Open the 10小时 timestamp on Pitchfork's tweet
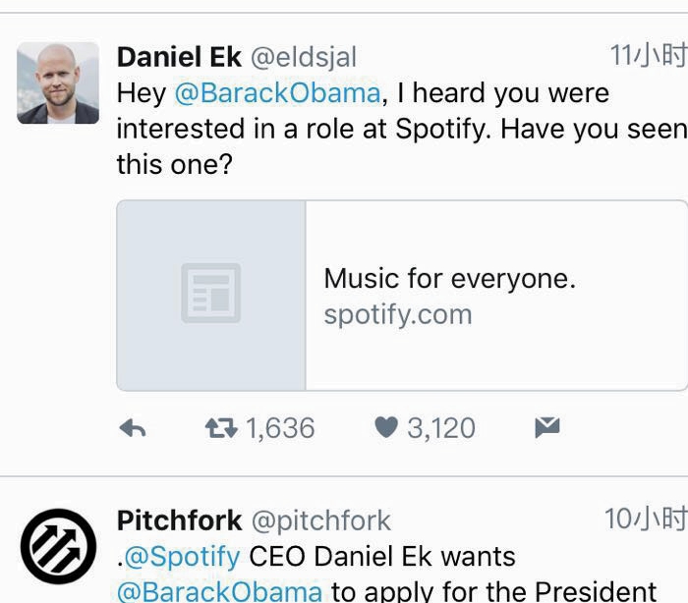Viewport: 688px width, 603px height. 645,519
